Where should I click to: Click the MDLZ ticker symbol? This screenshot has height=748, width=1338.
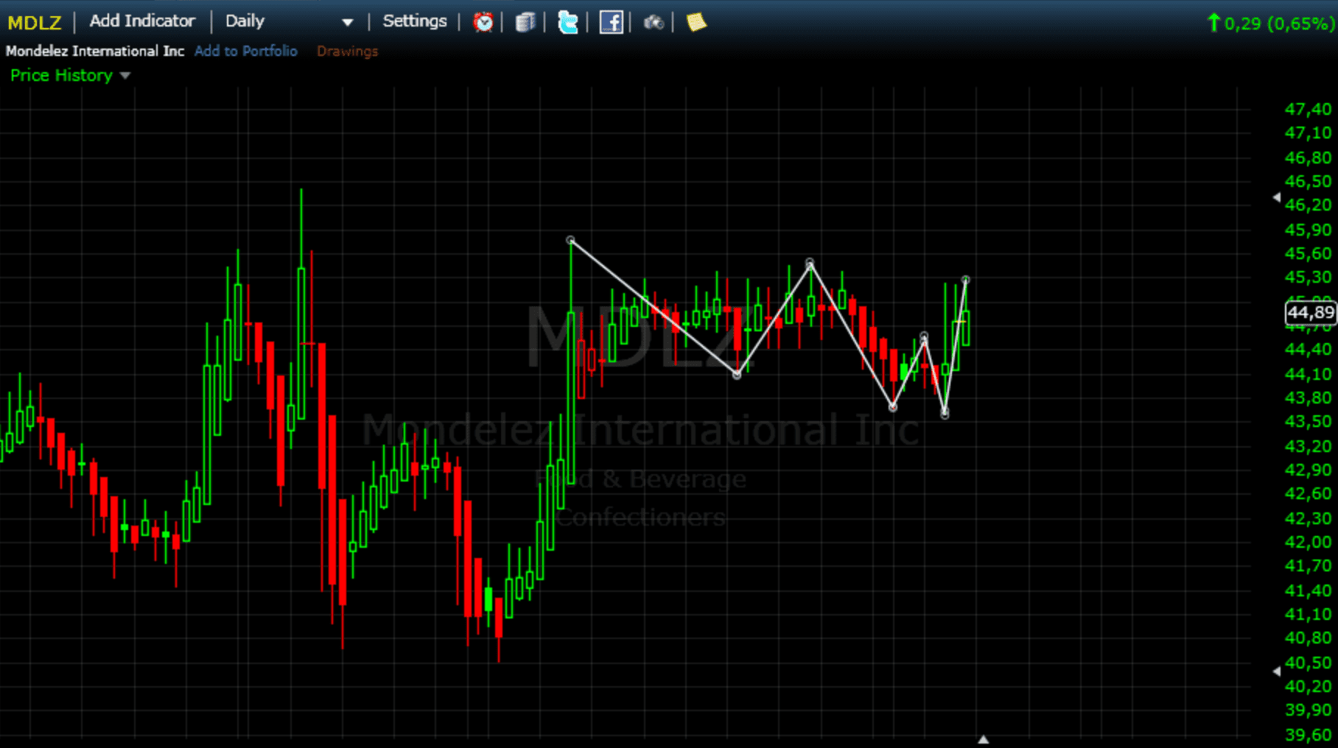35,22
